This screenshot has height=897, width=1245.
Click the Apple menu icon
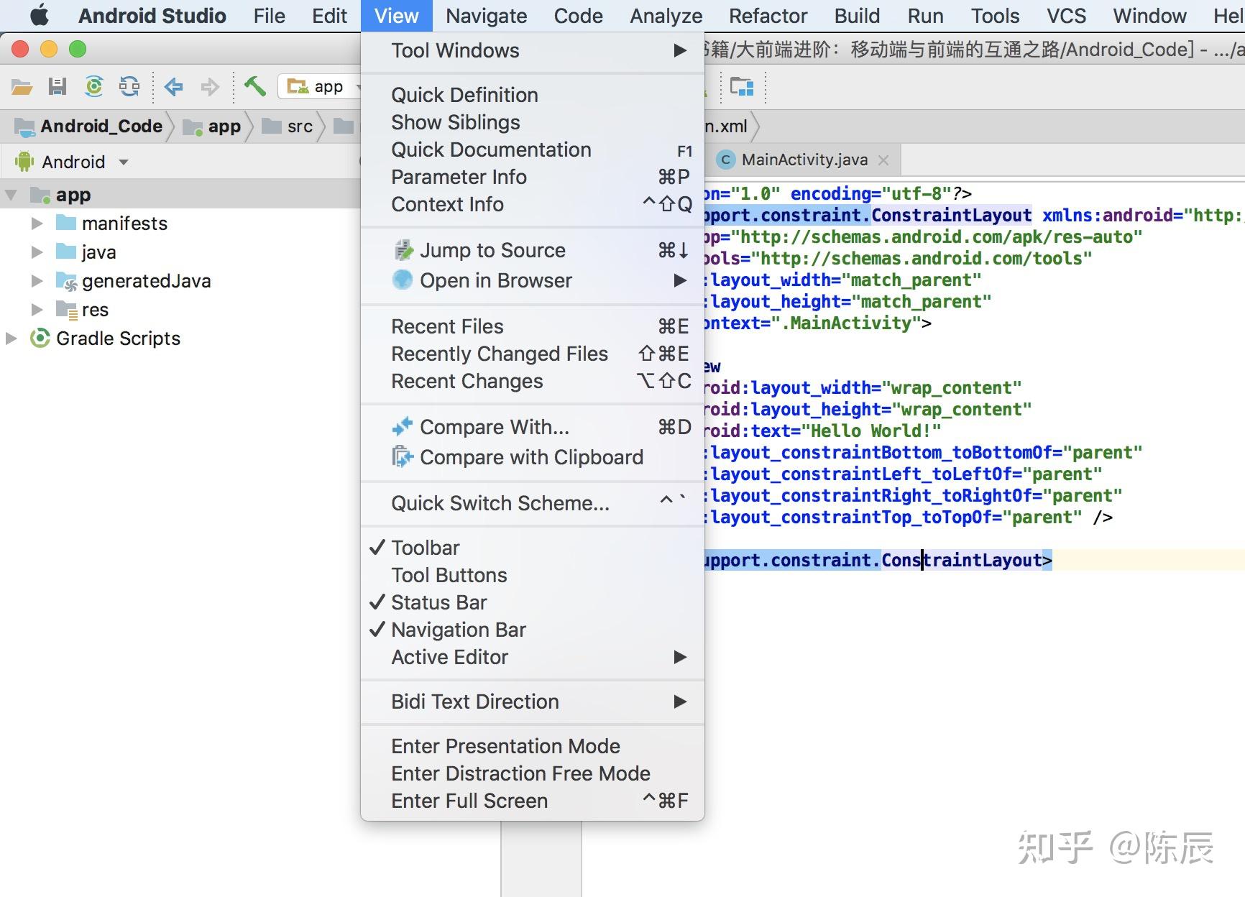40,15
